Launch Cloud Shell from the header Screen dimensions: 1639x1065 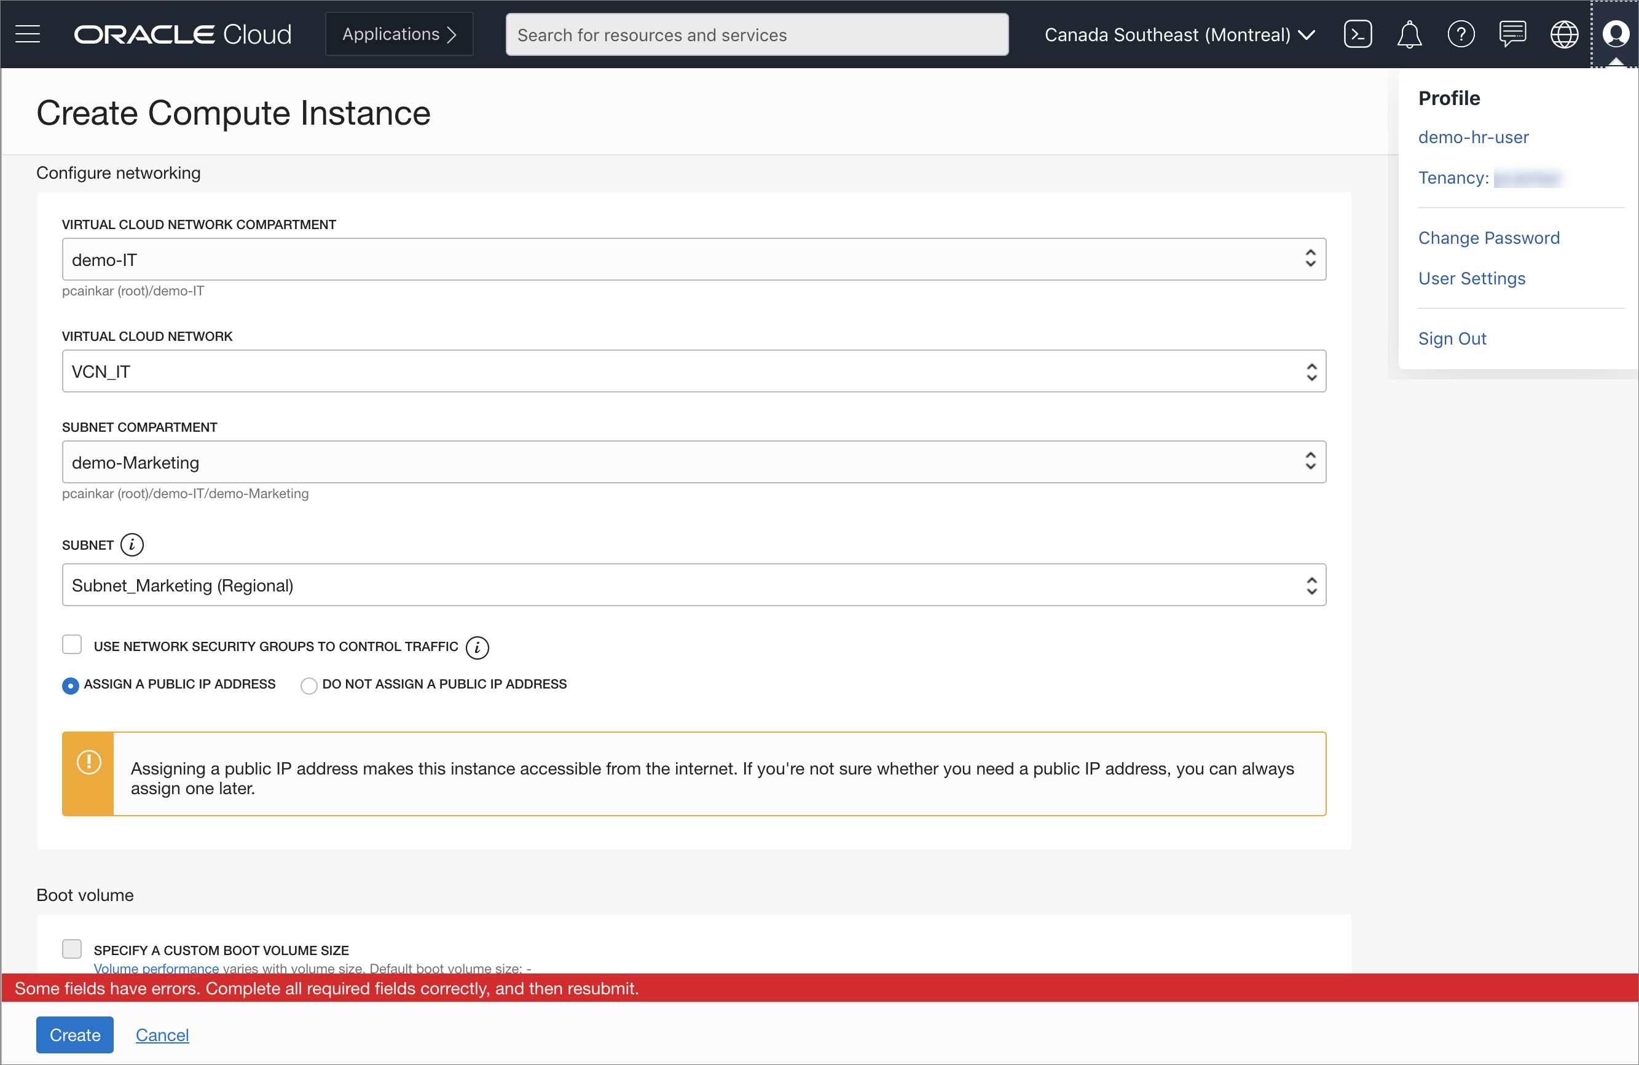pos(1358,34)
